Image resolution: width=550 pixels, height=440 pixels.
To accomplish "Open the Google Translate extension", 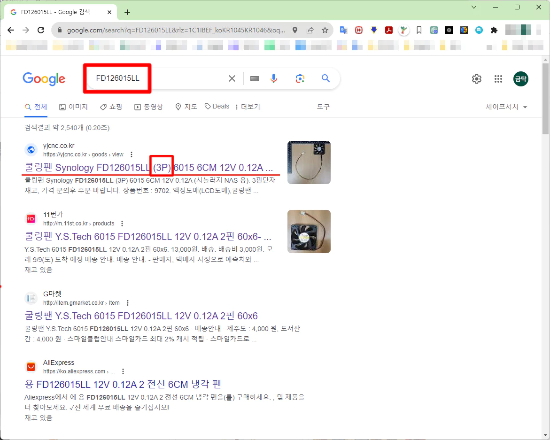I will pos(344,30).
